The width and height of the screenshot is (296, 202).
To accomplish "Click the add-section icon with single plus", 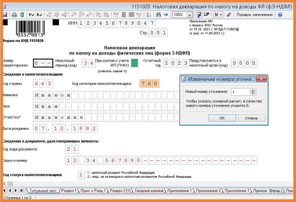I will coord(74,15).
